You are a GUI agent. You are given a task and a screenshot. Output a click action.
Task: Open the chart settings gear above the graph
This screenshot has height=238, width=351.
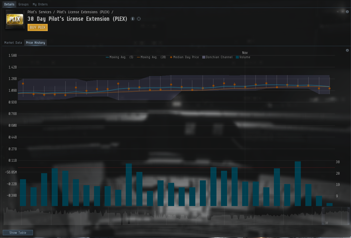click(347, 50)
